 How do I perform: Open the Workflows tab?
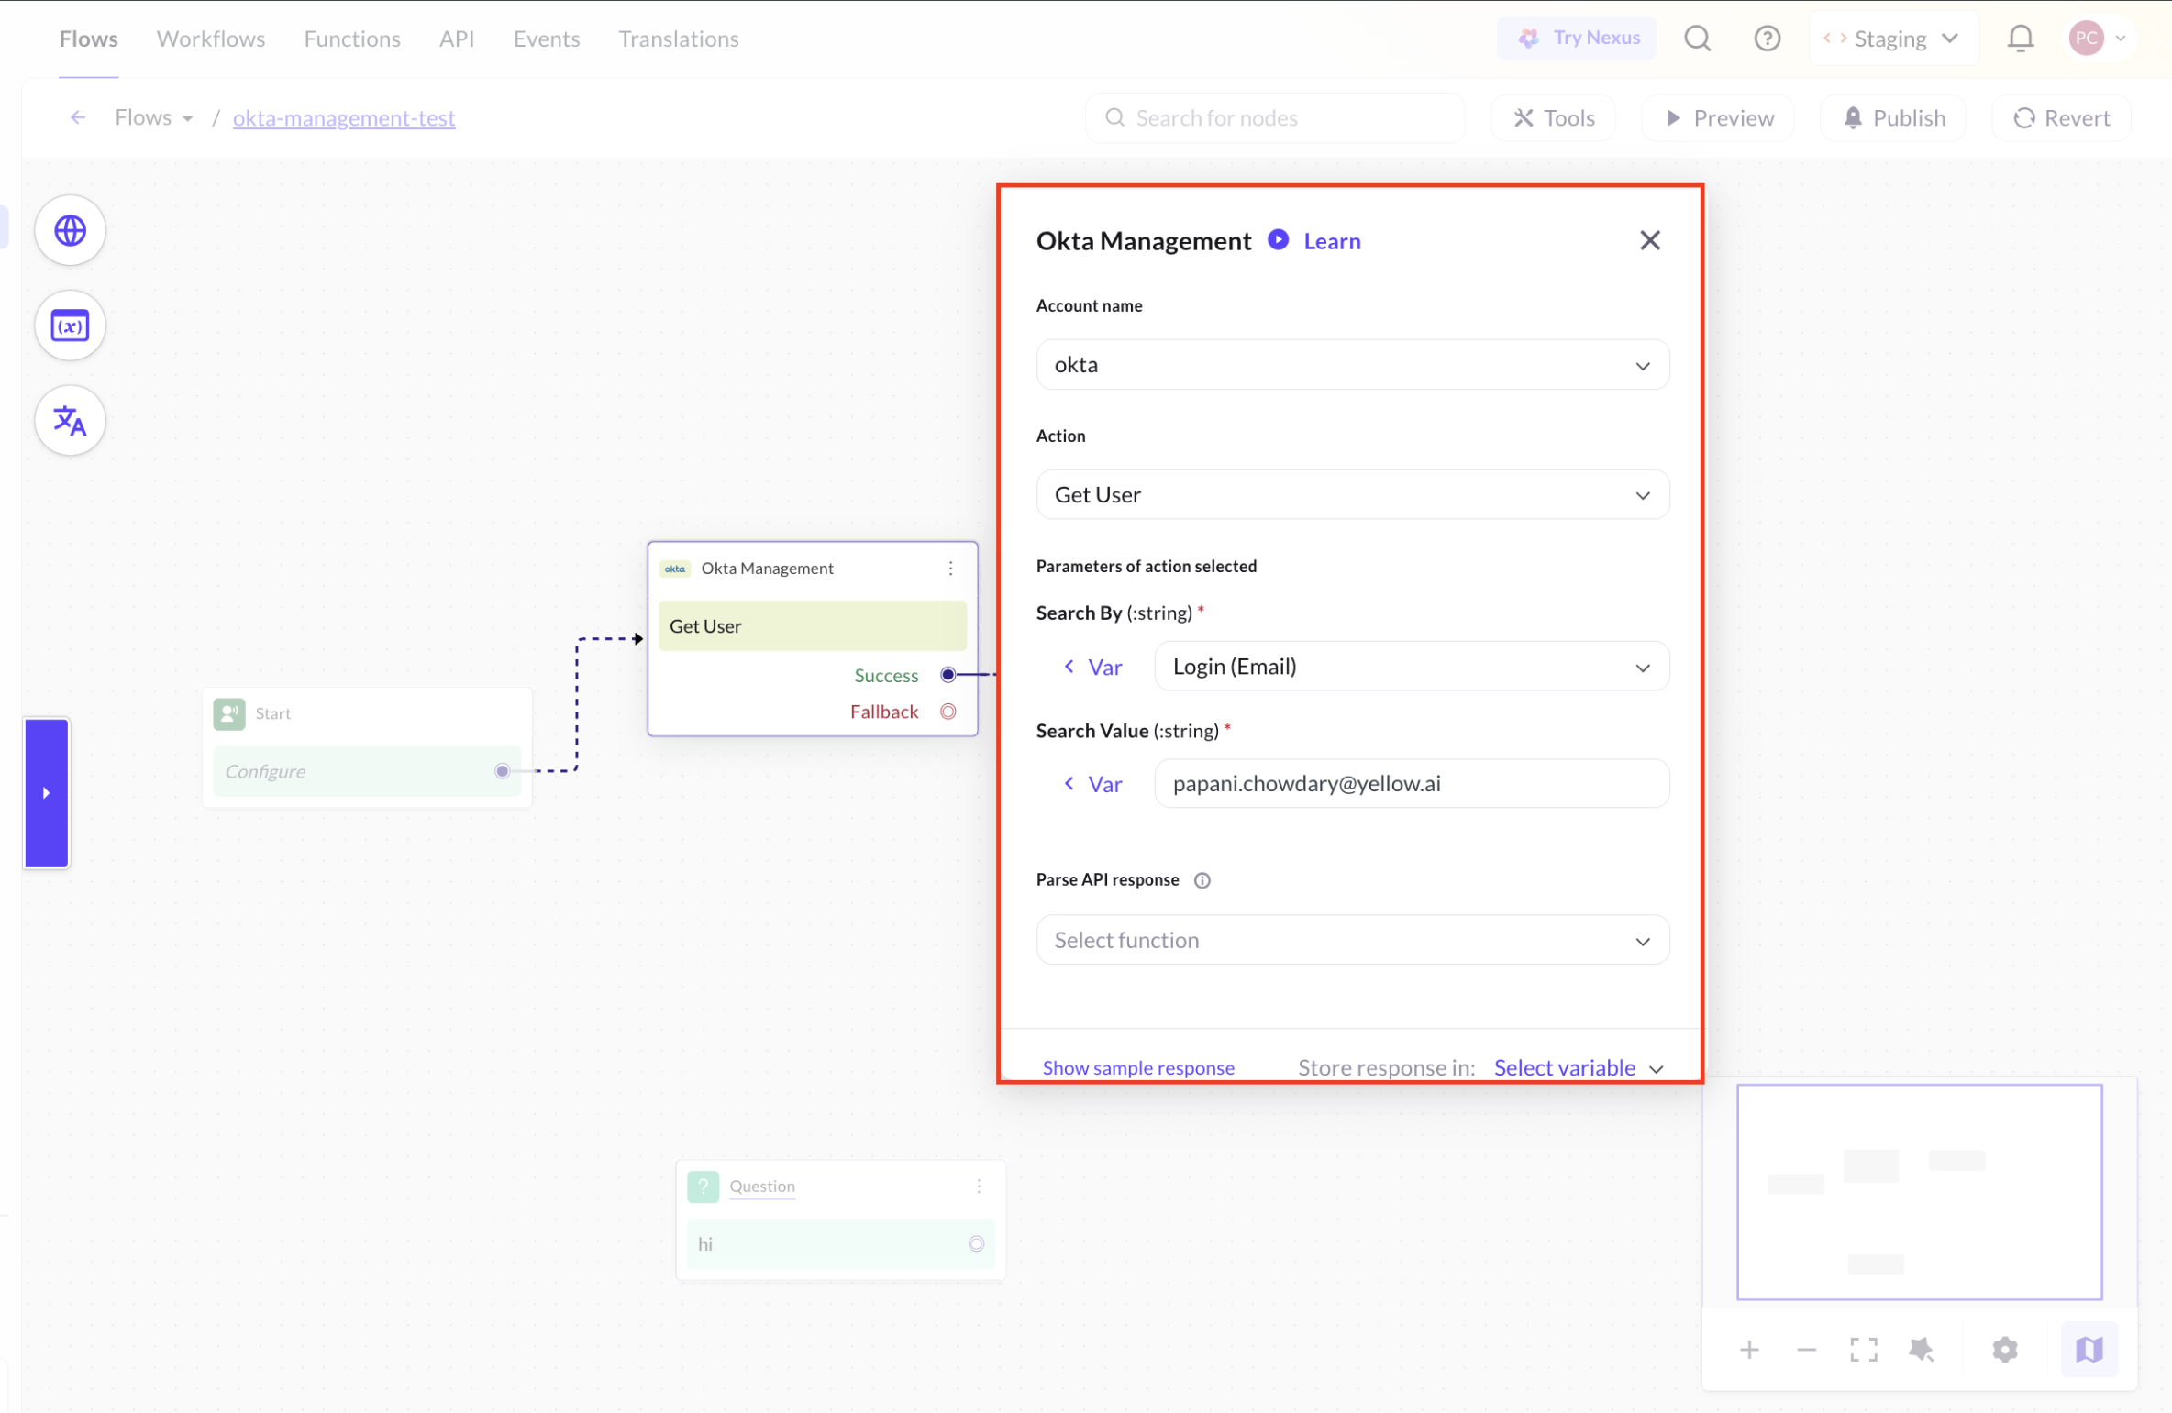coord(211,39)
